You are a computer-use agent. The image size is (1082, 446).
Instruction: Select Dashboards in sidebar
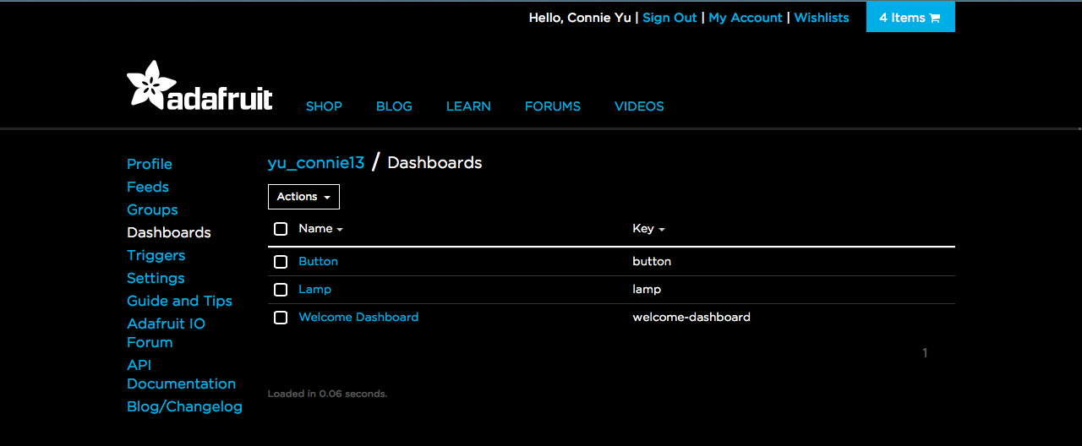coord(169,232)
